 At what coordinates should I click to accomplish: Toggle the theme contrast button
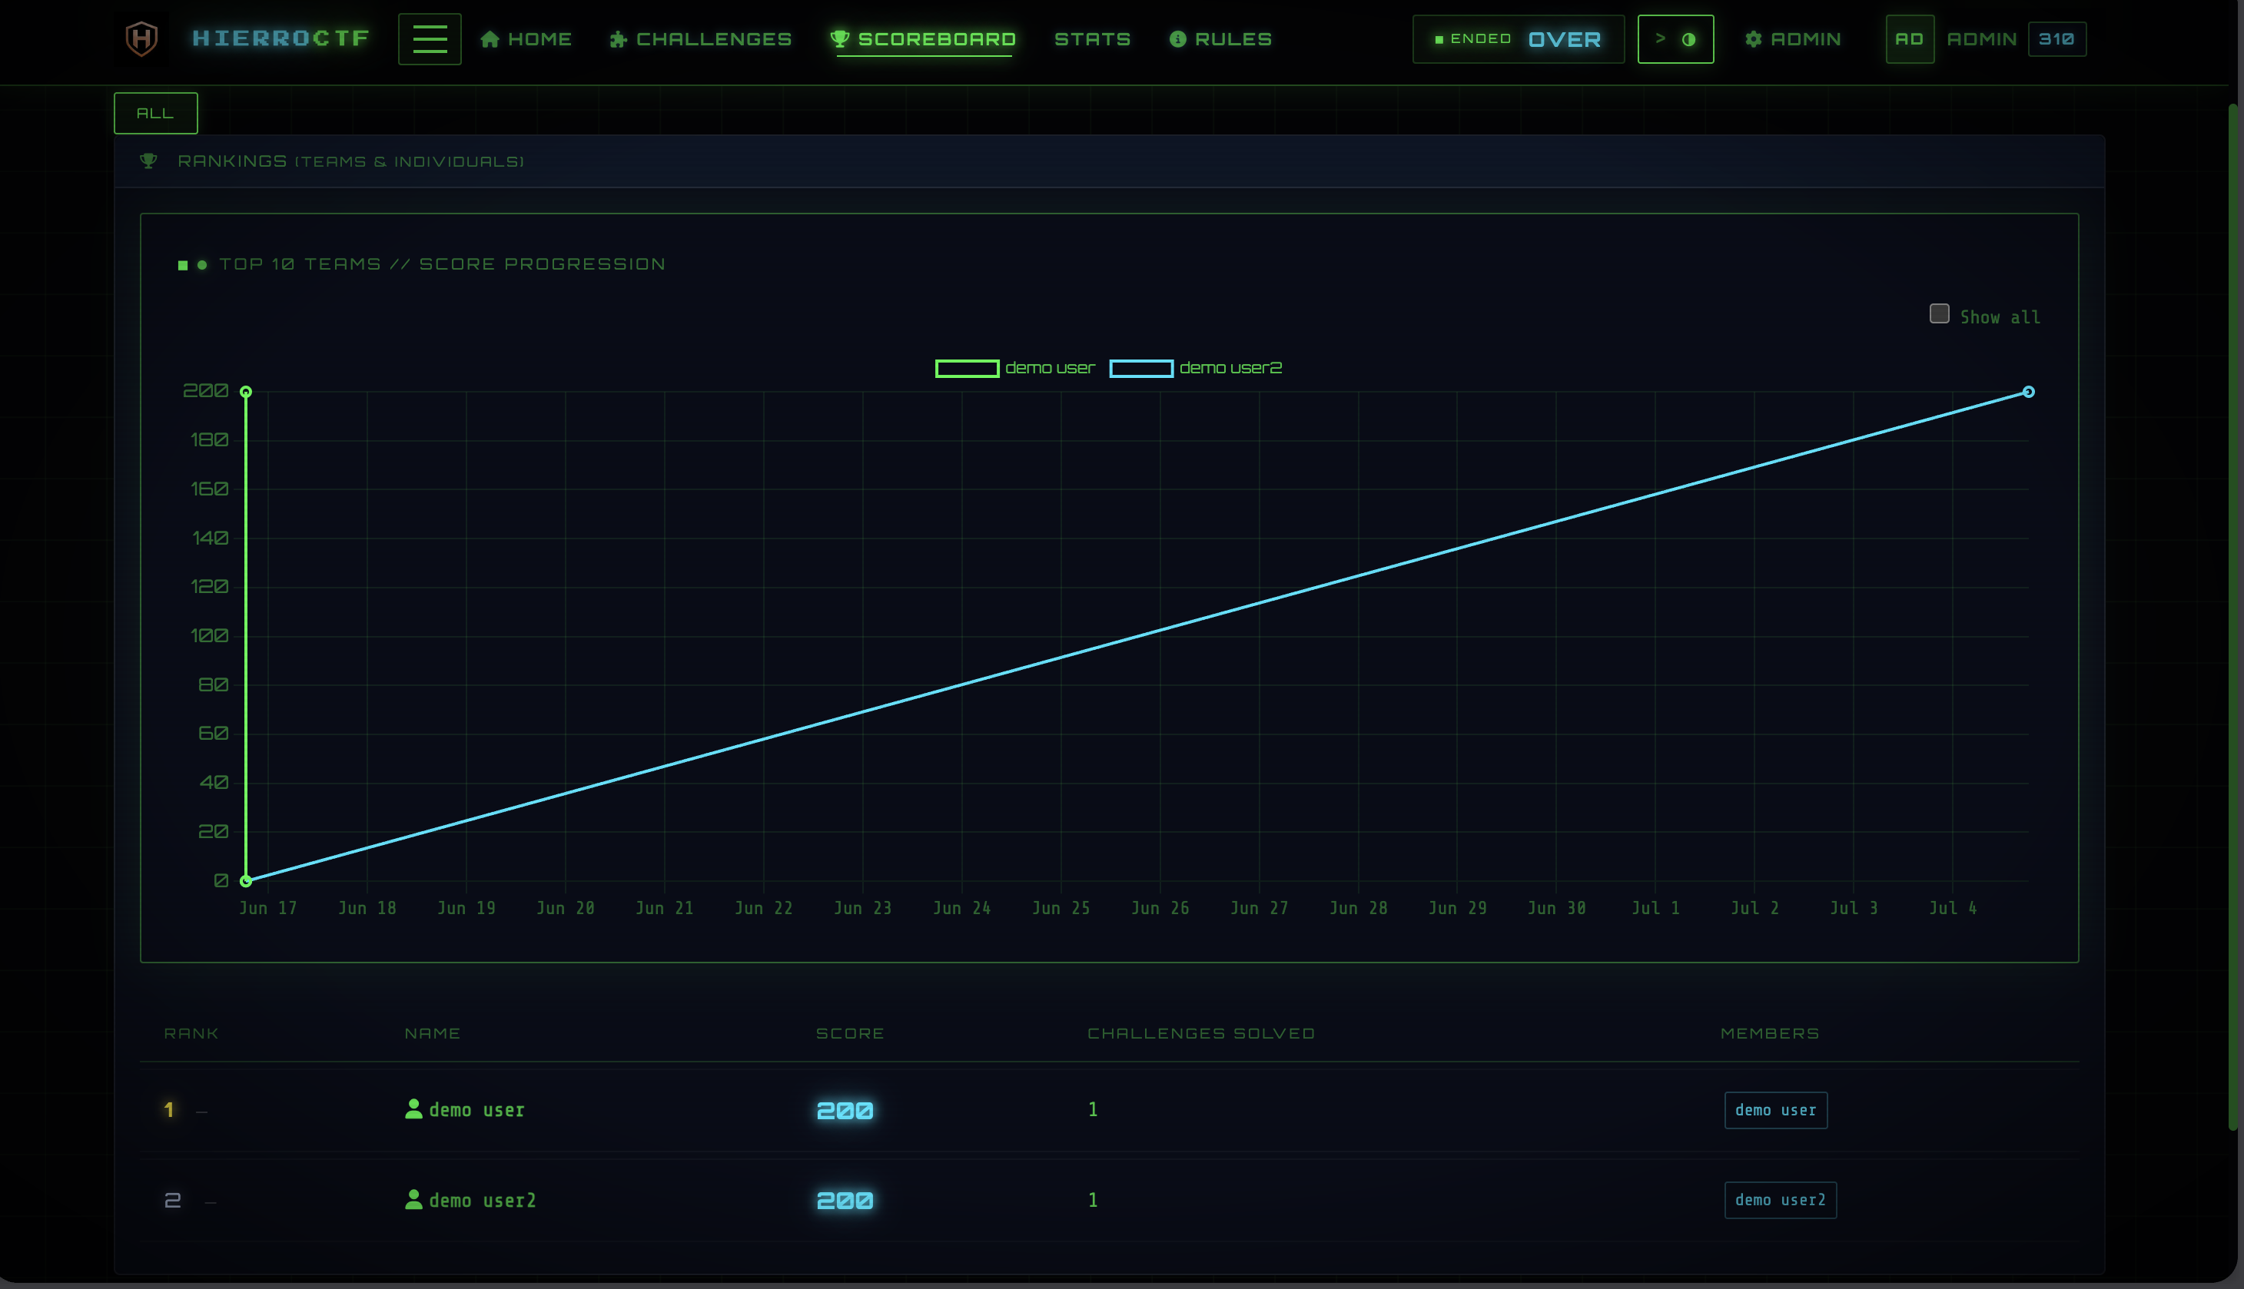[1675, 39]
